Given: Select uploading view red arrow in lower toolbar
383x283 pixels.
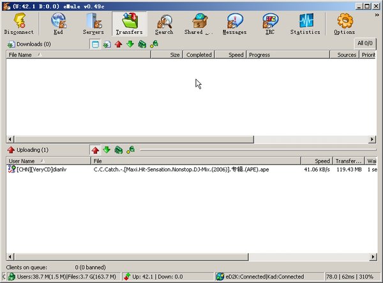Looking at the screenshot, I should click(95, 150).
